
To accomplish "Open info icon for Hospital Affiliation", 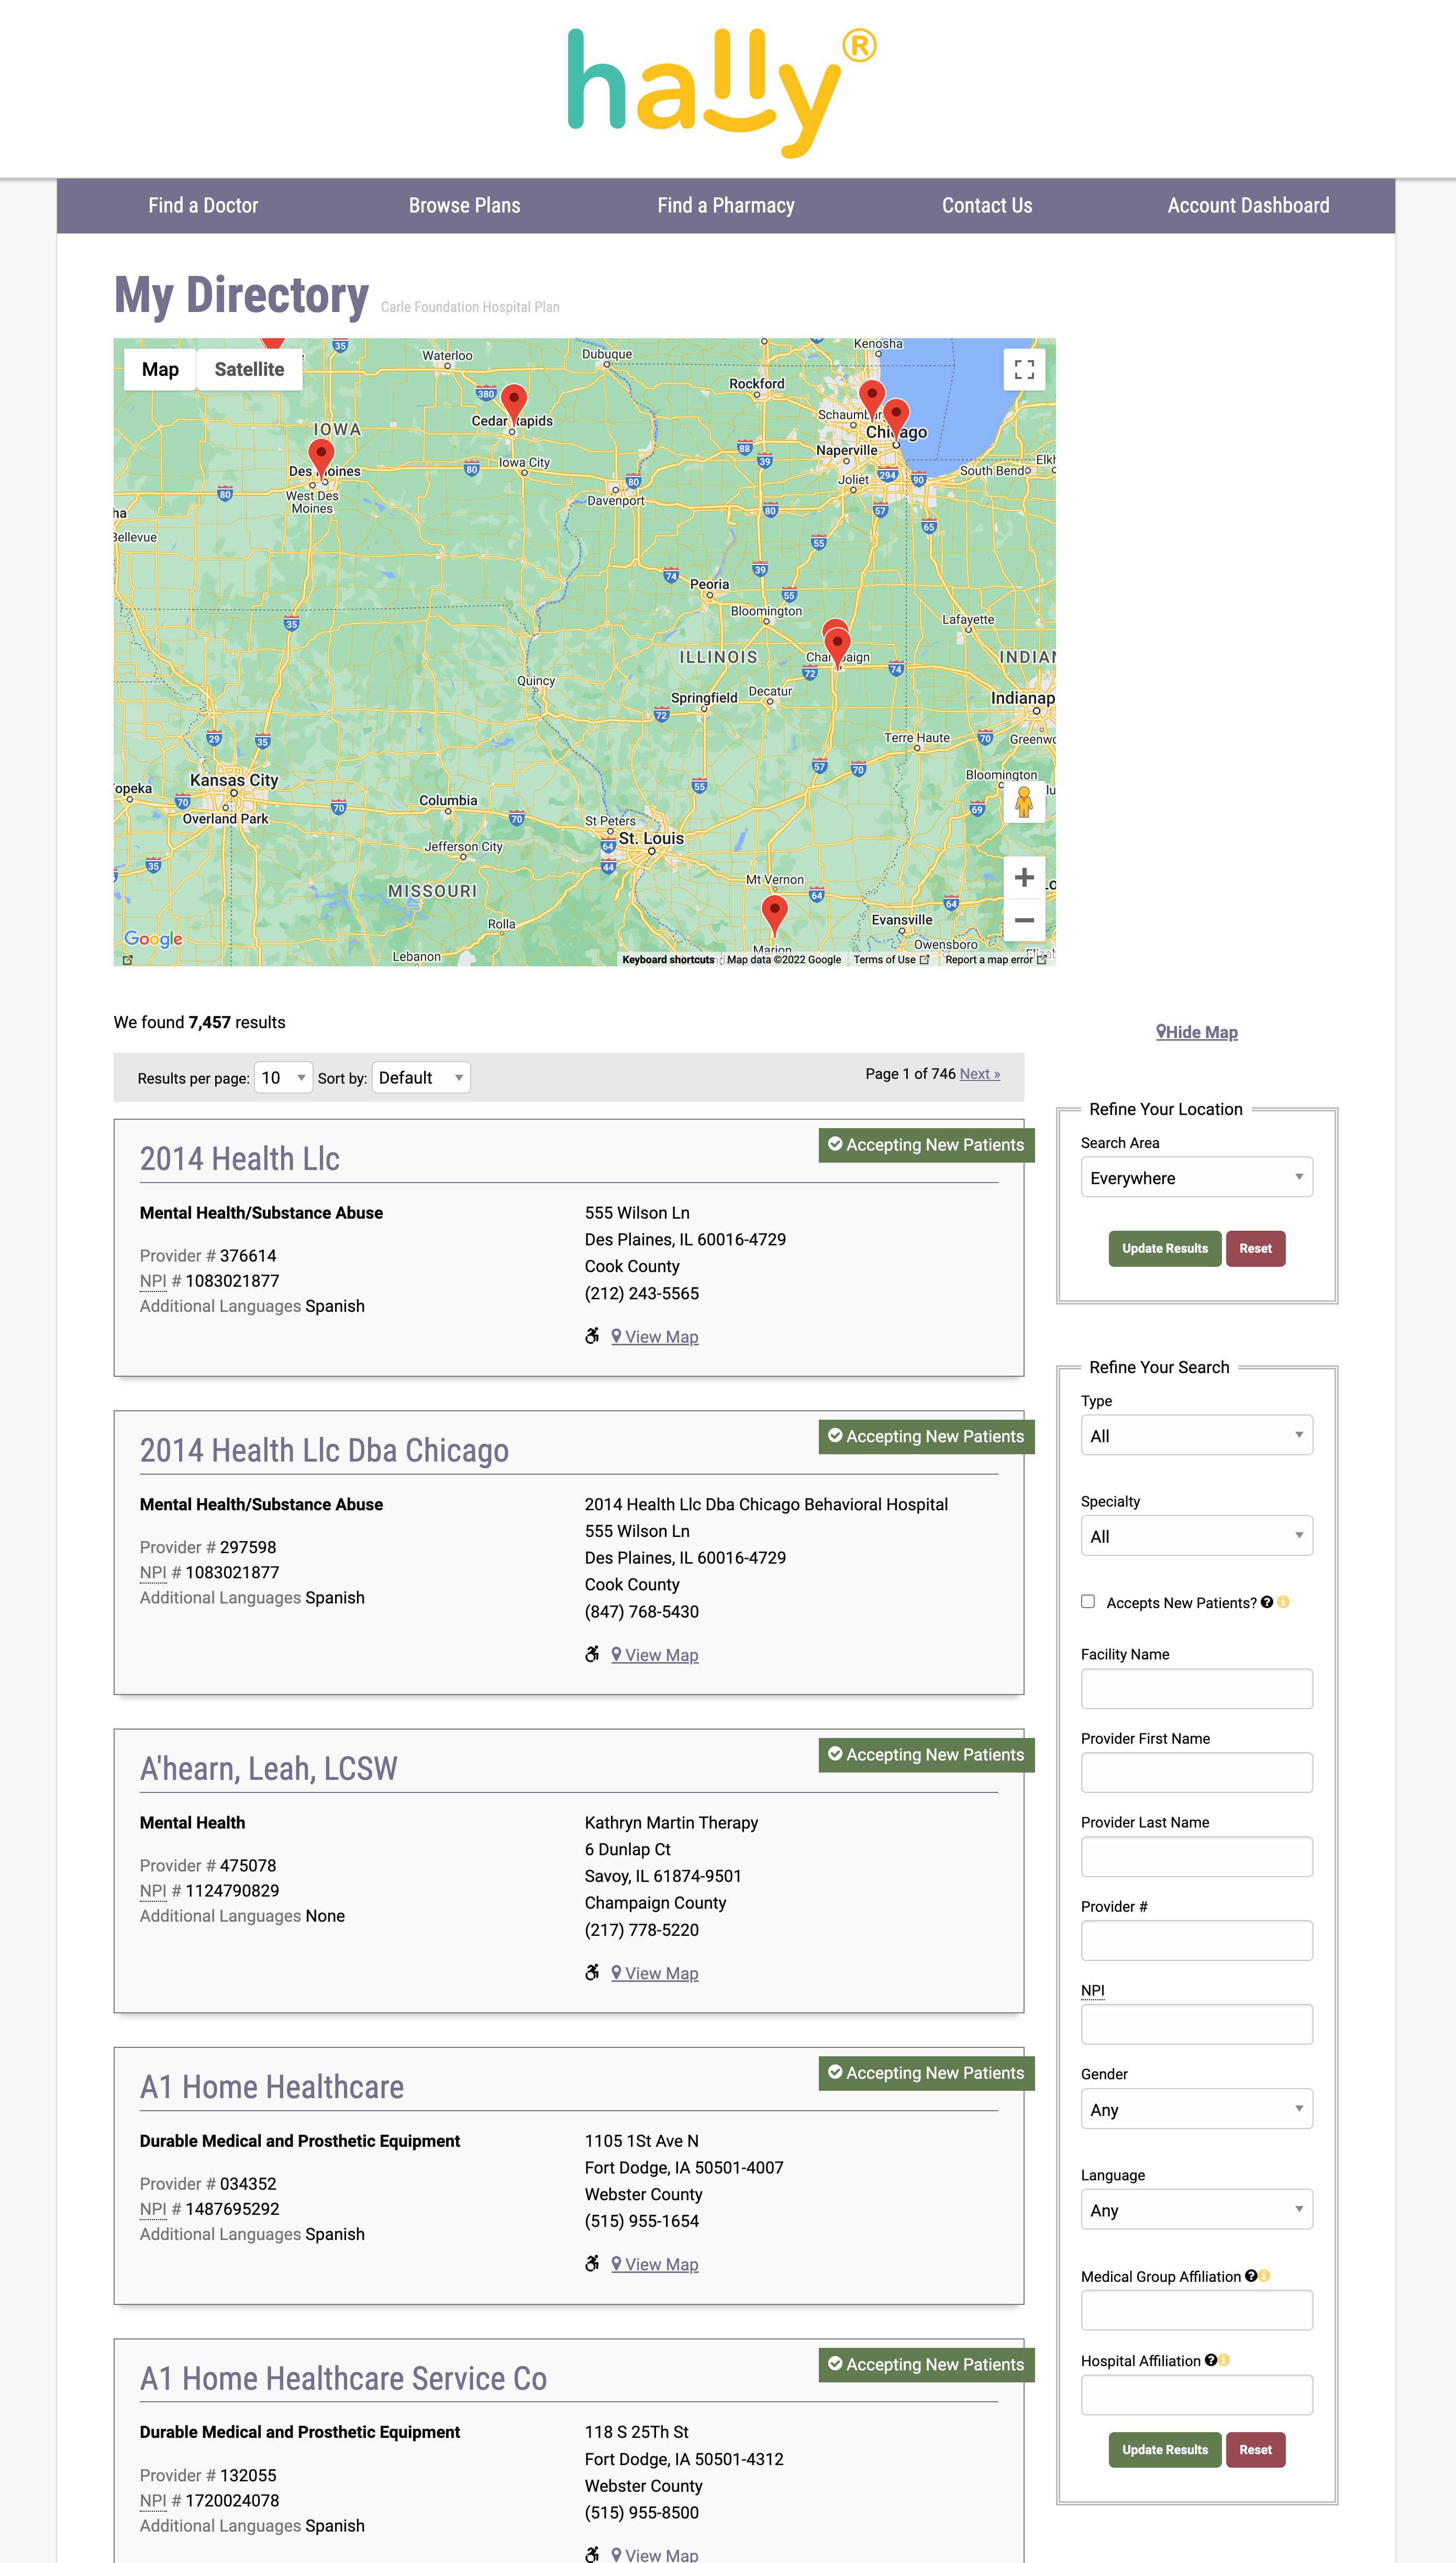I will (1223, 2360).
